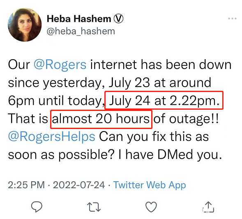Click 'since yesterday, July 23' text line

[79, 83]
